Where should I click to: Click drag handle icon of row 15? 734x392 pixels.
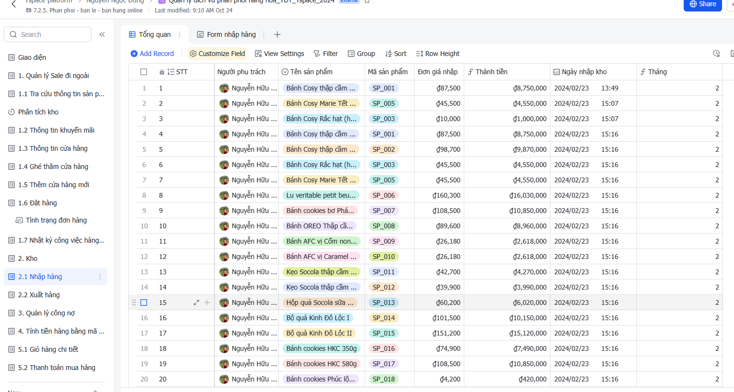tap(134, 302)
